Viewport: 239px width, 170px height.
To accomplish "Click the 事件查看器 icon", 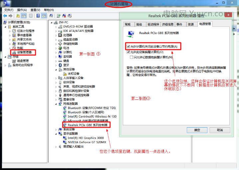I will point(14,35).
